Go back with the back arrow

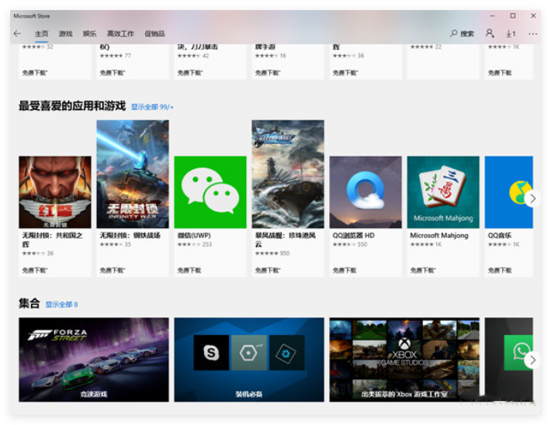pos(17,33)
